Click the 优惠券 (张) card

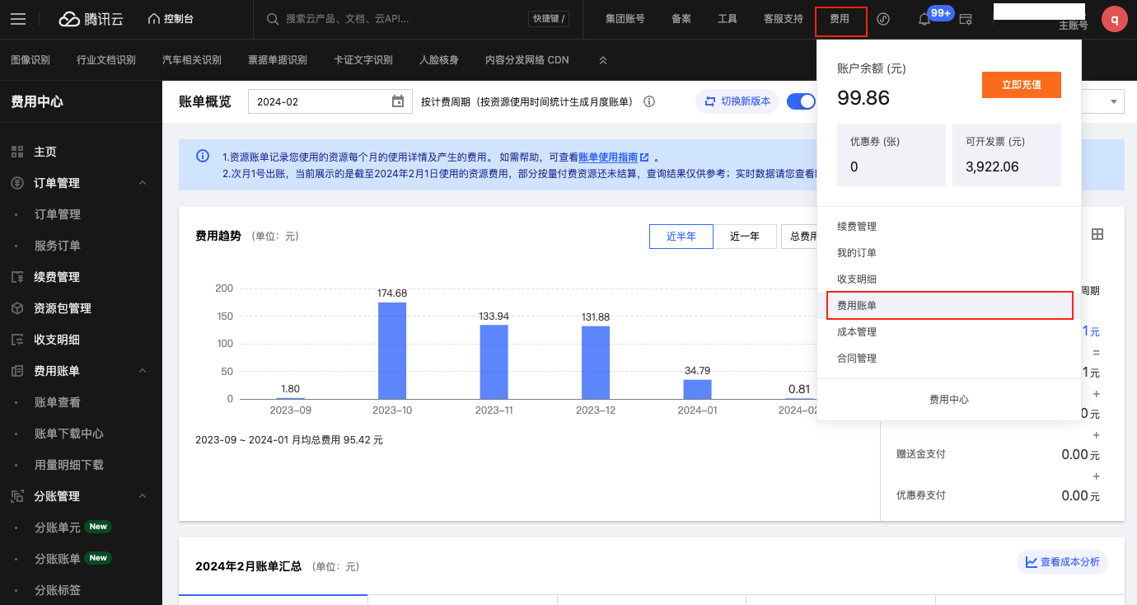(891, 155)
